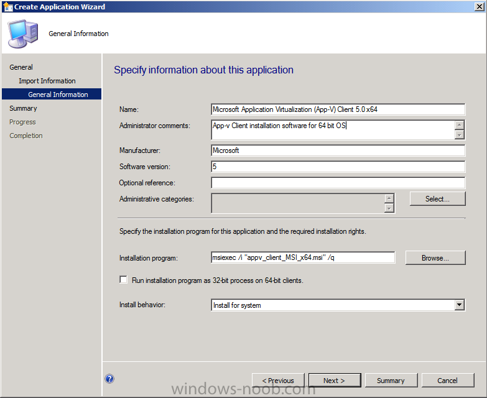Click the help question mark icon
Screen dimensions: 487x398
click(x=109, y=379)
